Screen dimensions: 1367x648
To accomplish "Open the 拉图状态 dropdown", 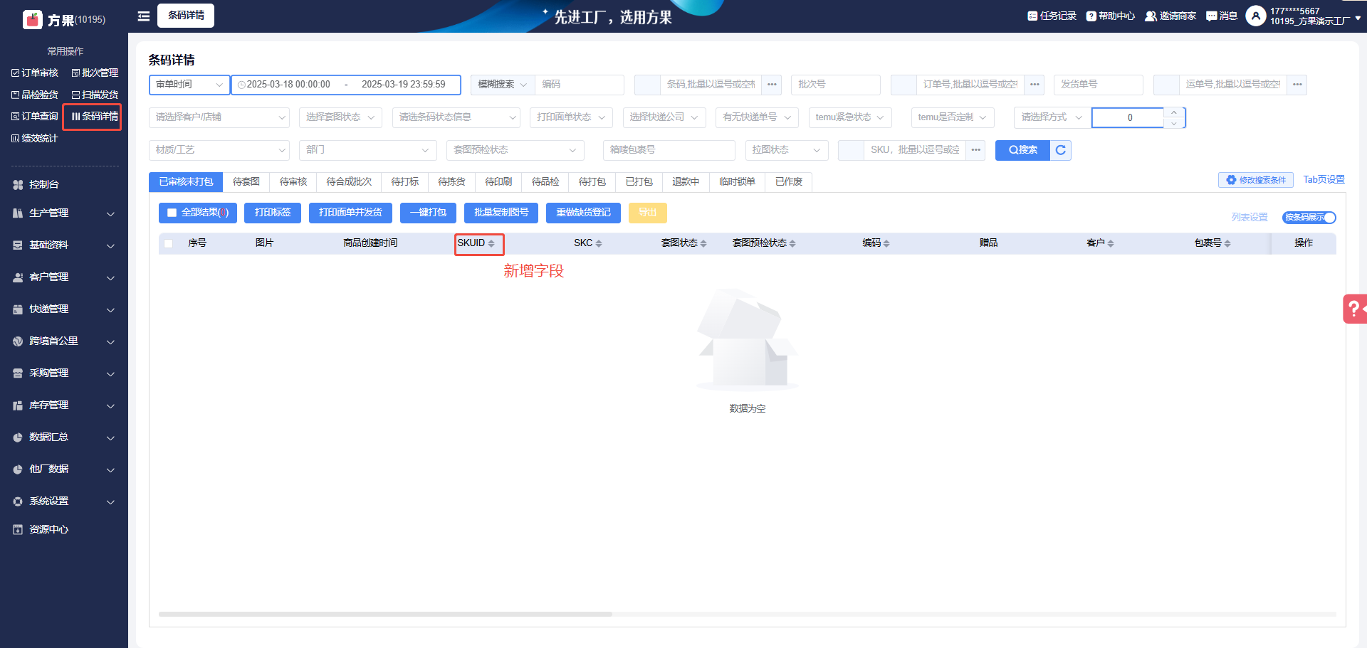I will pyautogui.click(x=787, y=150).
